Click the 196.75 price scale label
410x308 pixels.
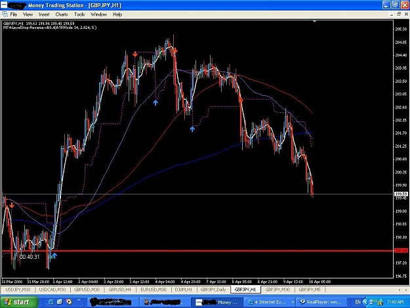(x=401, y=276)
